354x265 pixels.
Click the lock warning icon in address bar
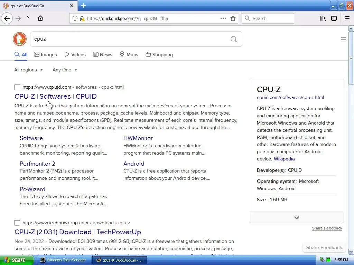tap(82, 19)
